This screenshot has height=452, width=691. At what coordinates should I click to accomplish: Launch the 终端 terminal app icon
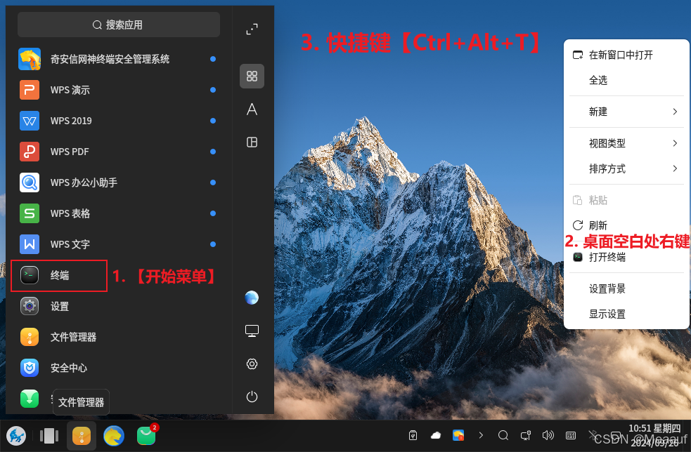[x=30, y=275]
